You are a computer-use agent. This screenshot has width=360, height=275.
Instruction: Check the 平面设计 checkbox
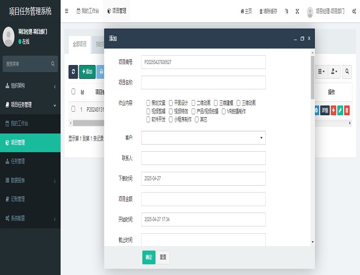point(171,103)
